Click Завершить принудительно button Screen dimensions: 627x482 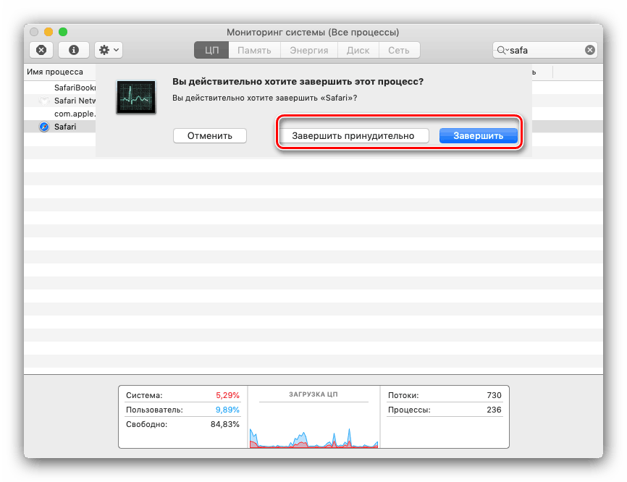353,135
